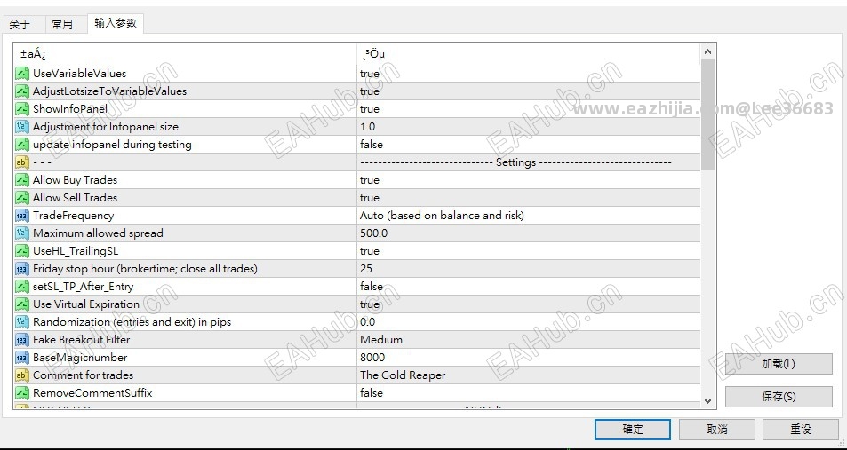This screenshot has height=450, width=847.
Task: Select the 输入参数 tab
Action: [x=115, y=23]
